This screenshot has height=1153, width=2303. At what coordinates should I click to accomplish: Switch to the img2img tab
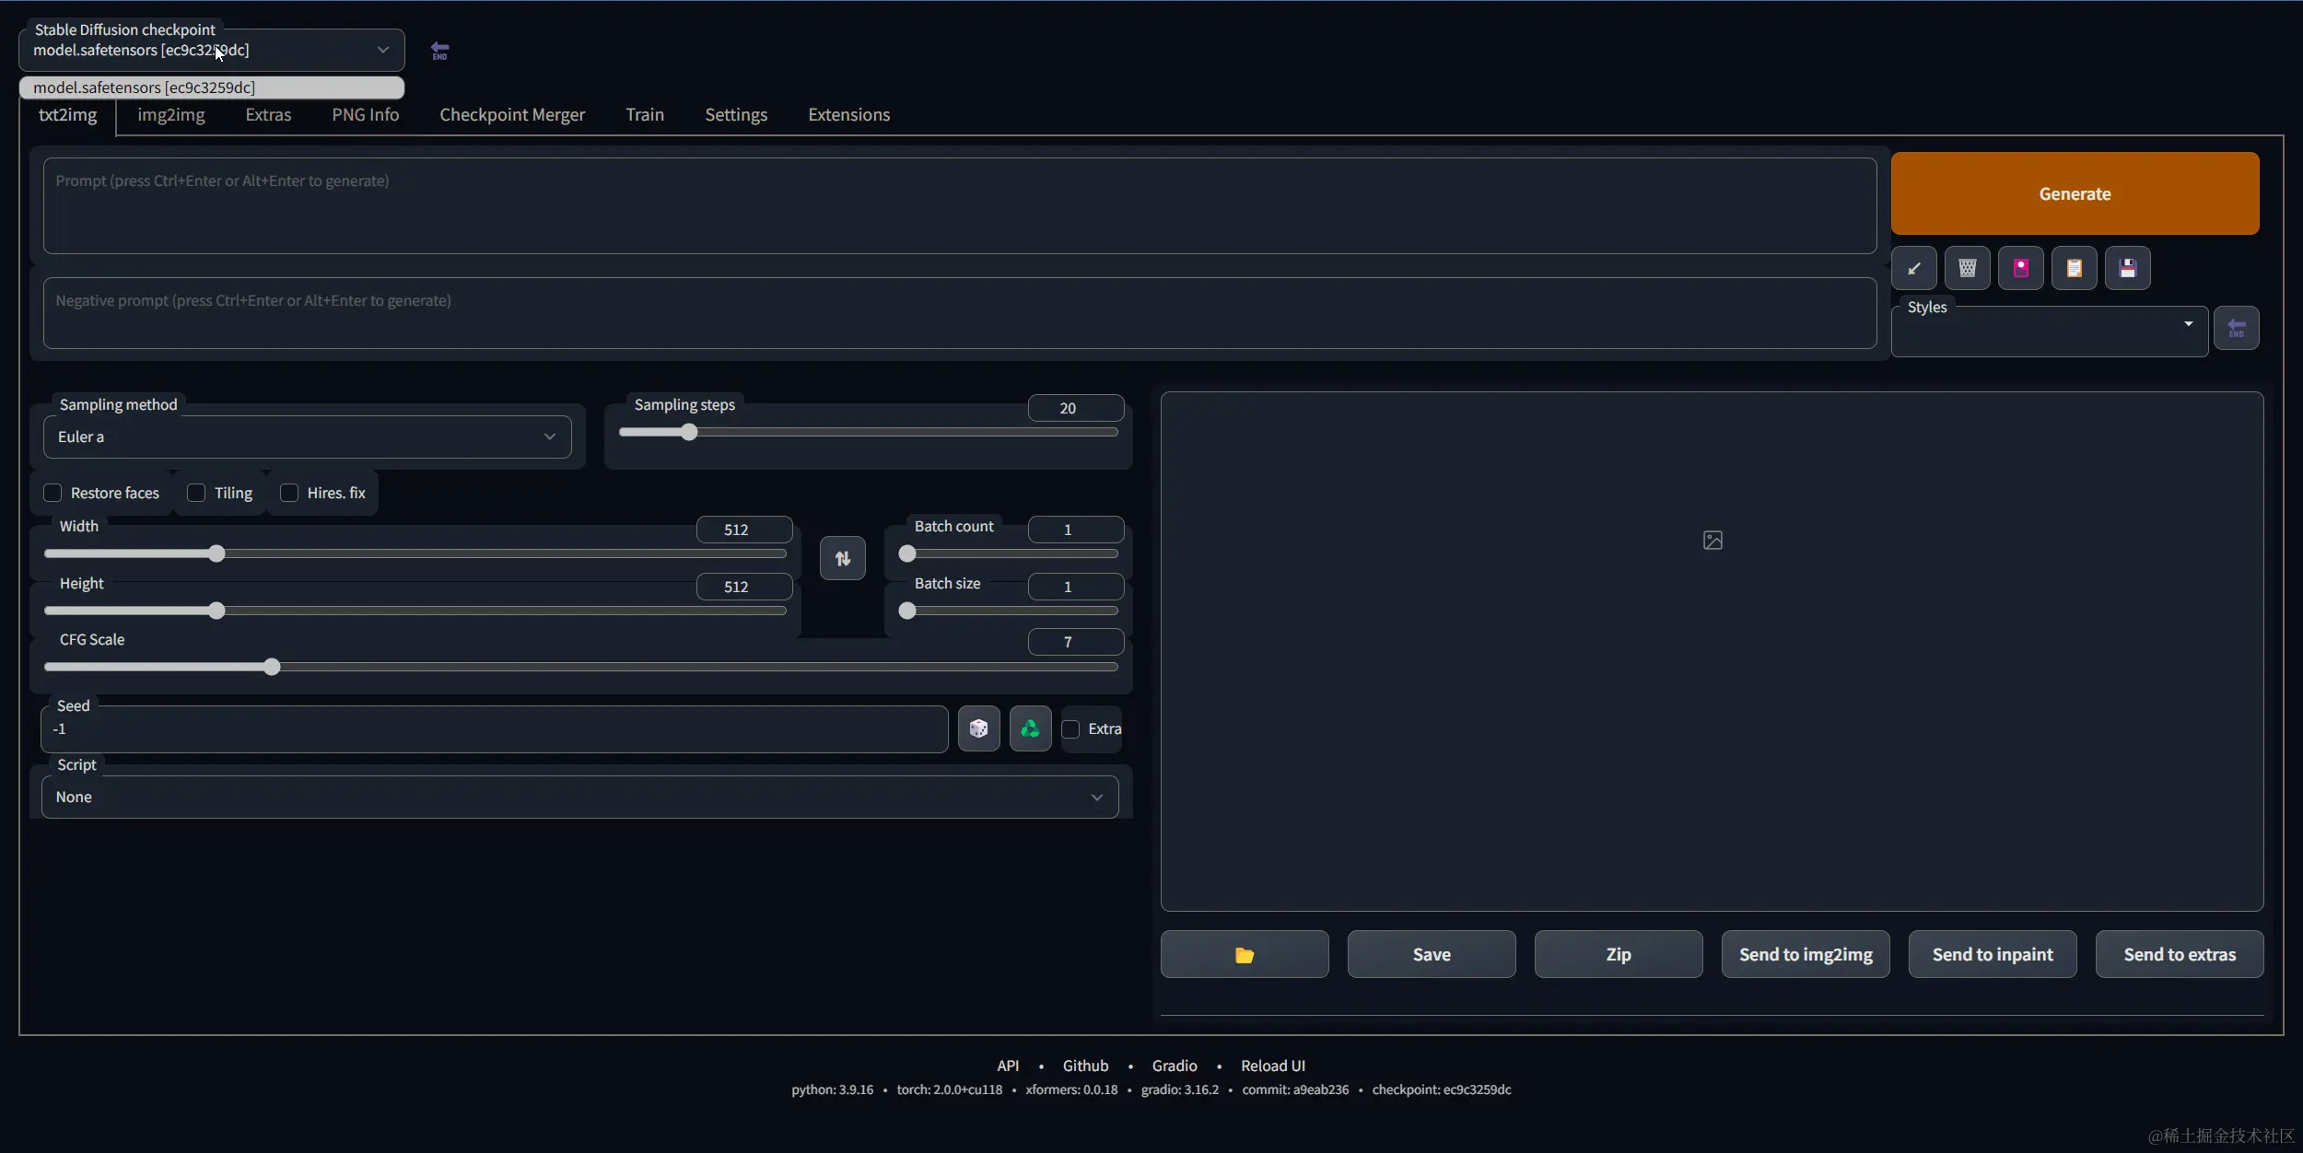point(171,115)
